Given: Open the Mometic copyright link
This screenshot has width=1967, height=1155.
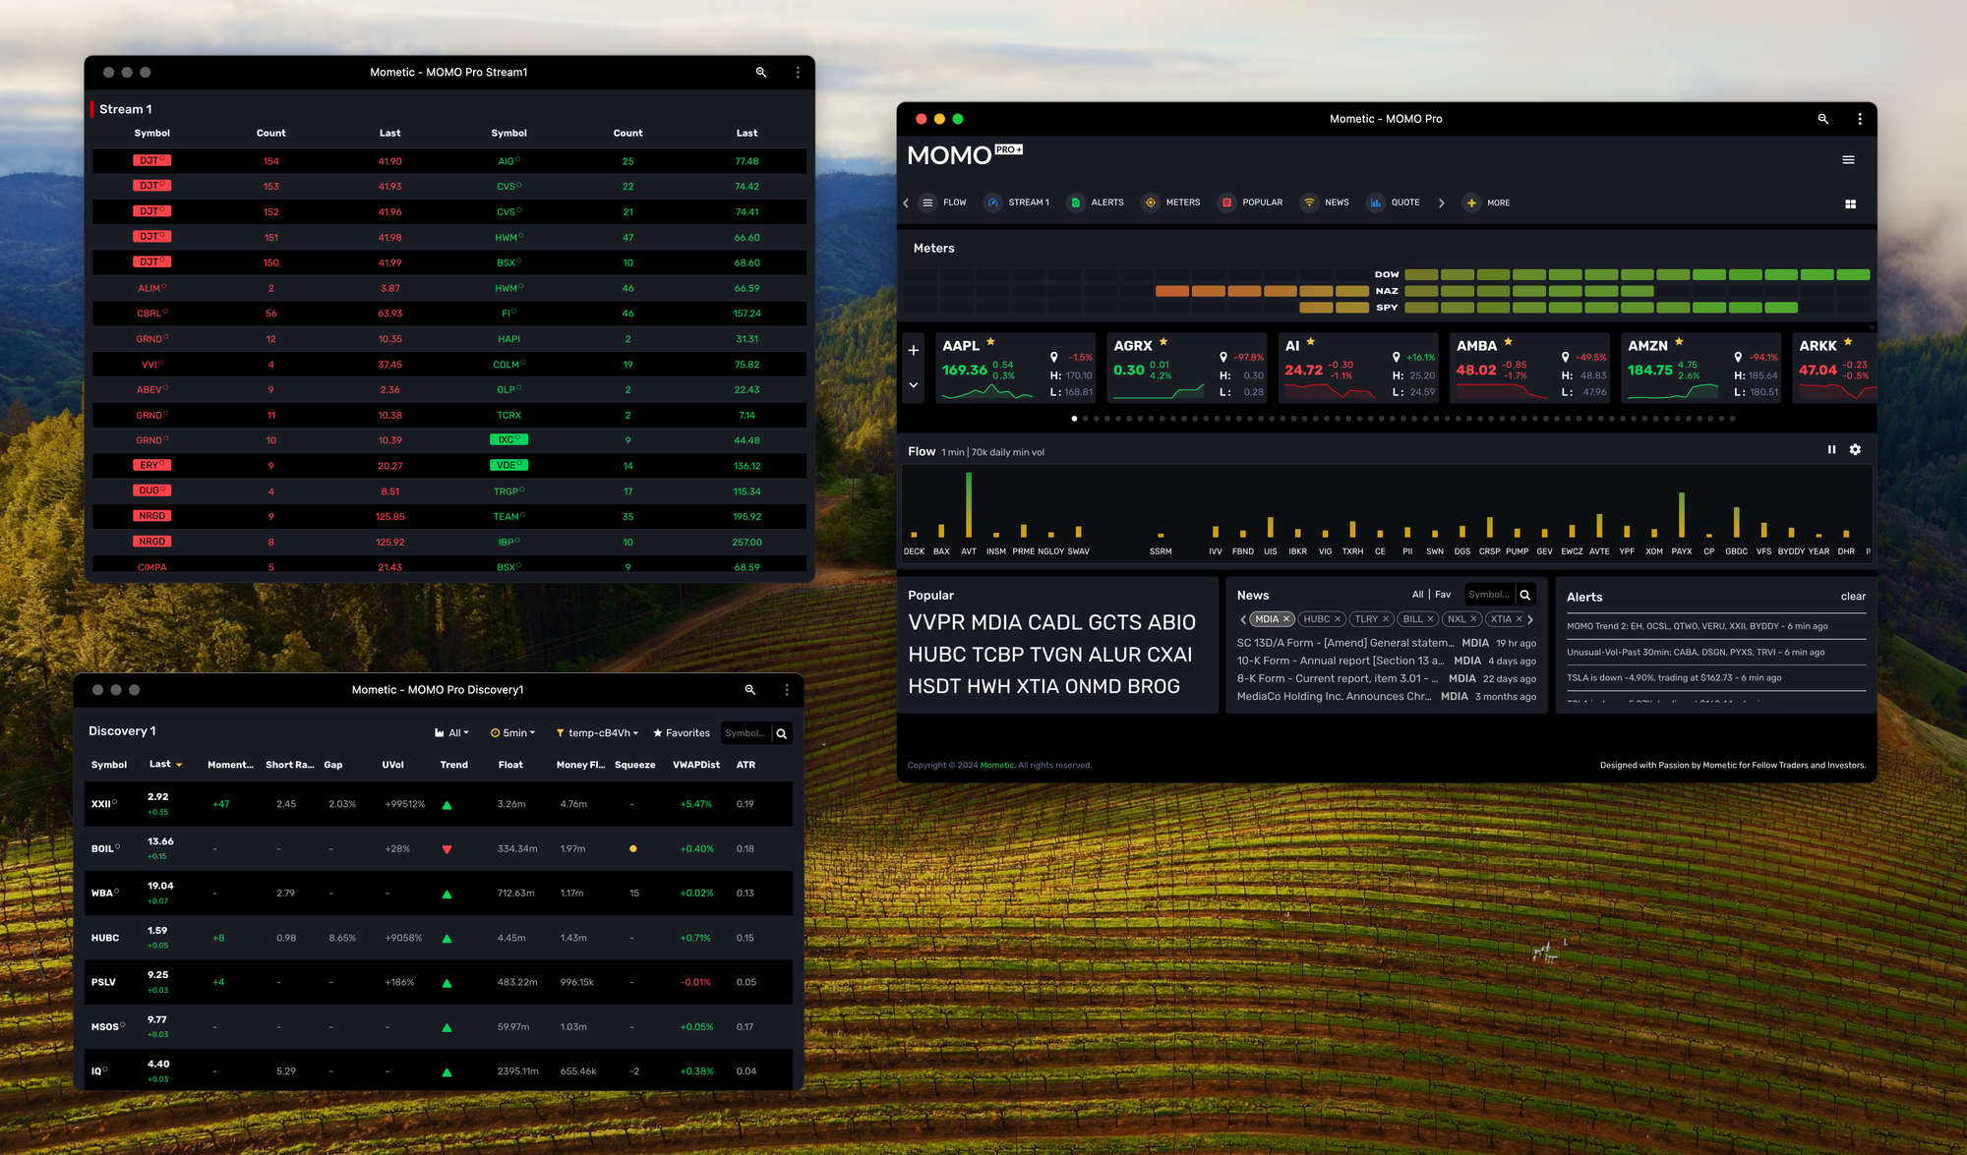Looking at the screenshot, I should tap(996, 765).
